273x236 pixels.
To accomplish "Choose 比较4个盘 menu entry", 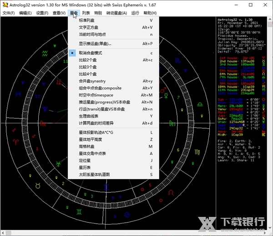I will point(114,74).
